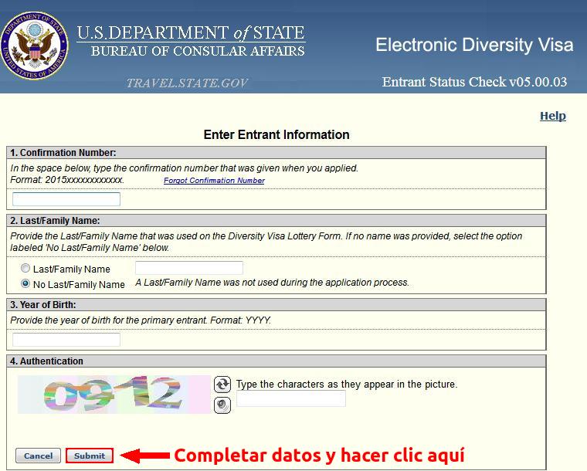Select the Last/Family Name radio button

point(25,268)
